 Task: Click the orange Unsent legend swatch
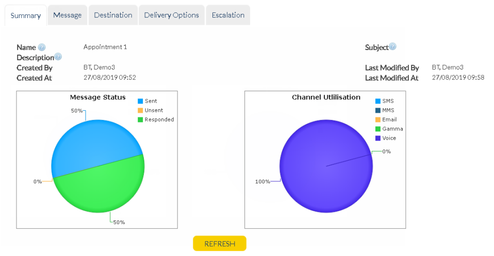pos(140,110)
